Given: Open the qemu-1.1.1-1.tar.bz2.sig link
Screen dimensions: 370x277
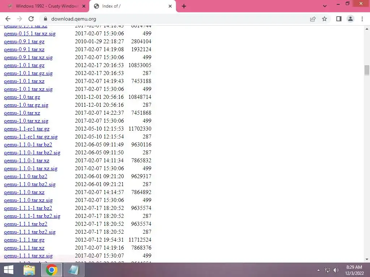Looking at the screenshot, I should (x=32, y=216).
